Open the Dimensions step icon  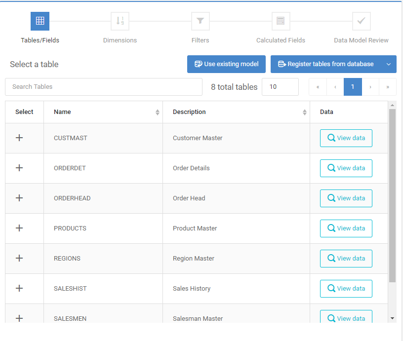(120, 21)
